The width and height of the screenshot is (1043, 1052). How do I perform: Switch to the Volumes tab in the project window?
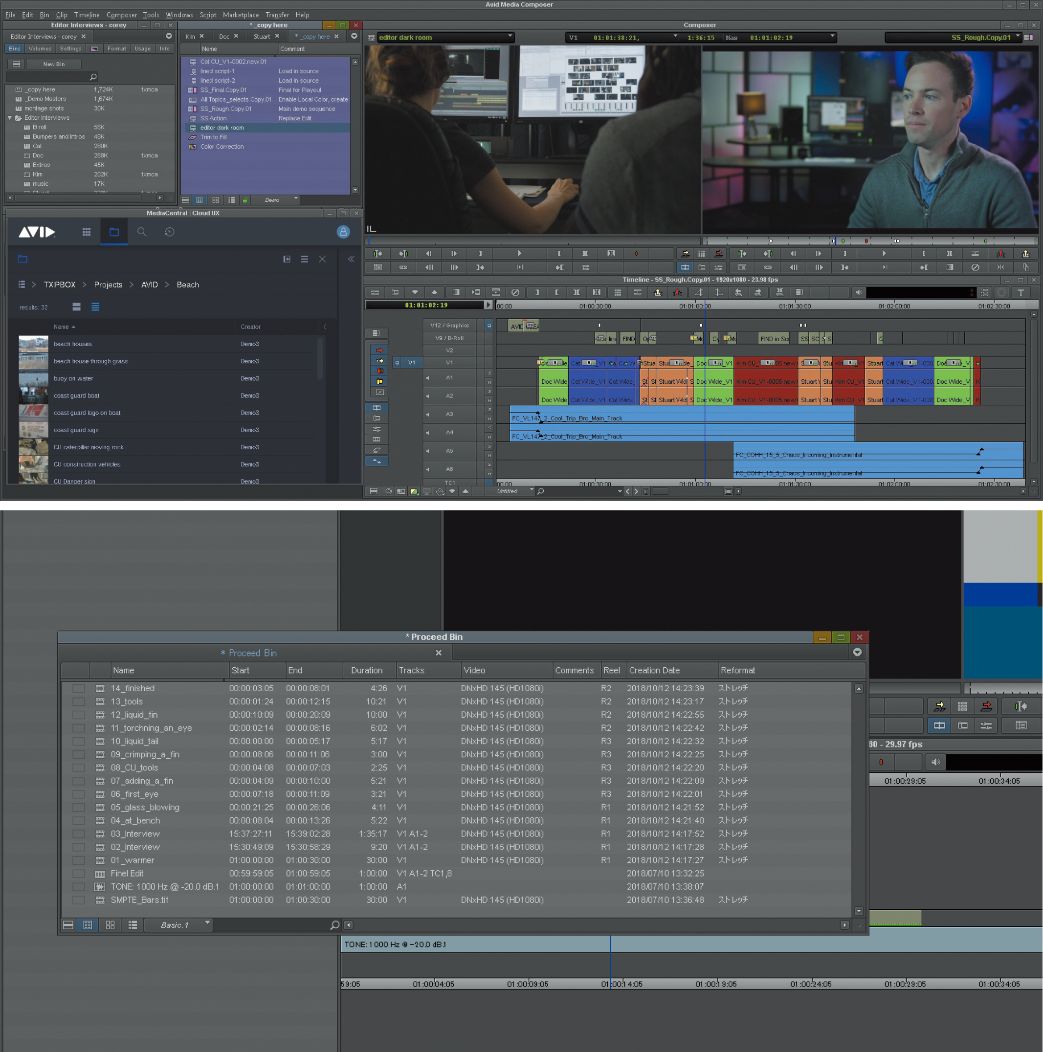(40, 48)
